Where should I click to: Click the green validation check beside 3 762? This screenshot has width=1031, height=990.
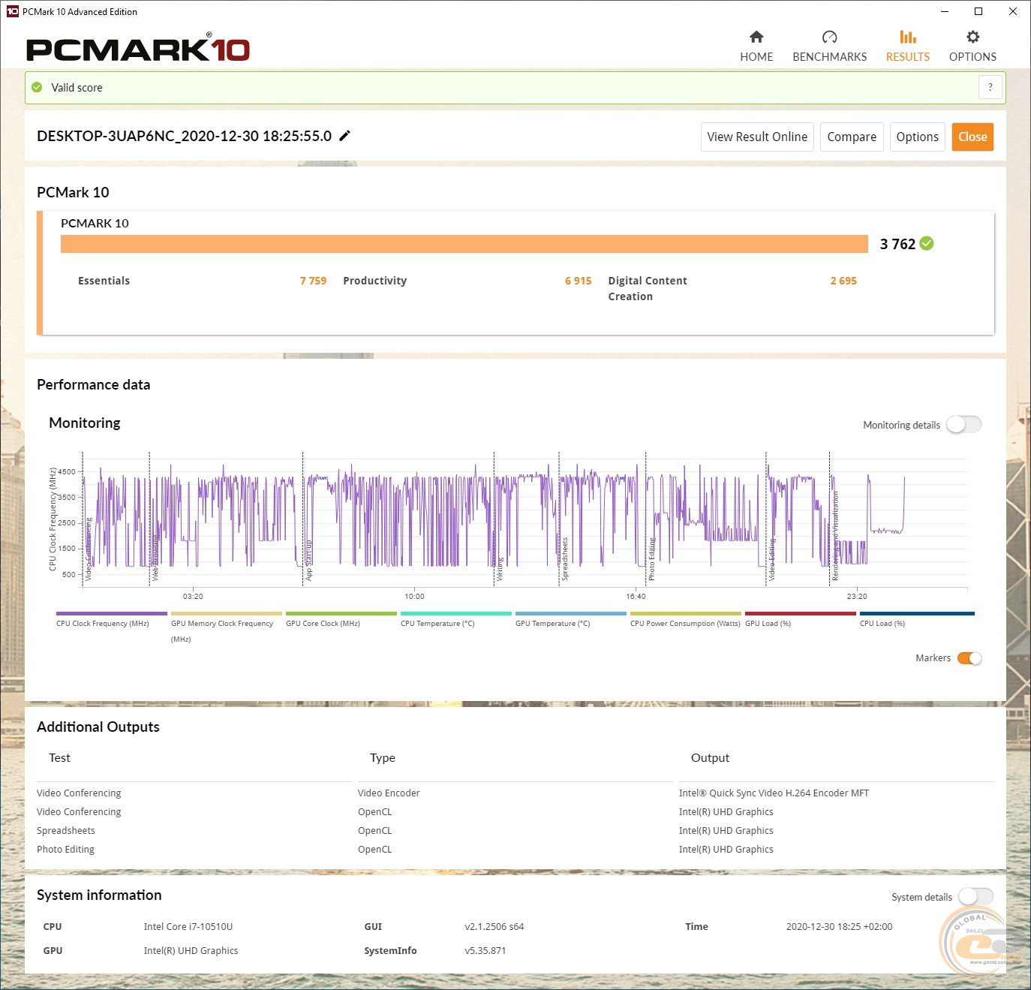click(x=927, y=243)
